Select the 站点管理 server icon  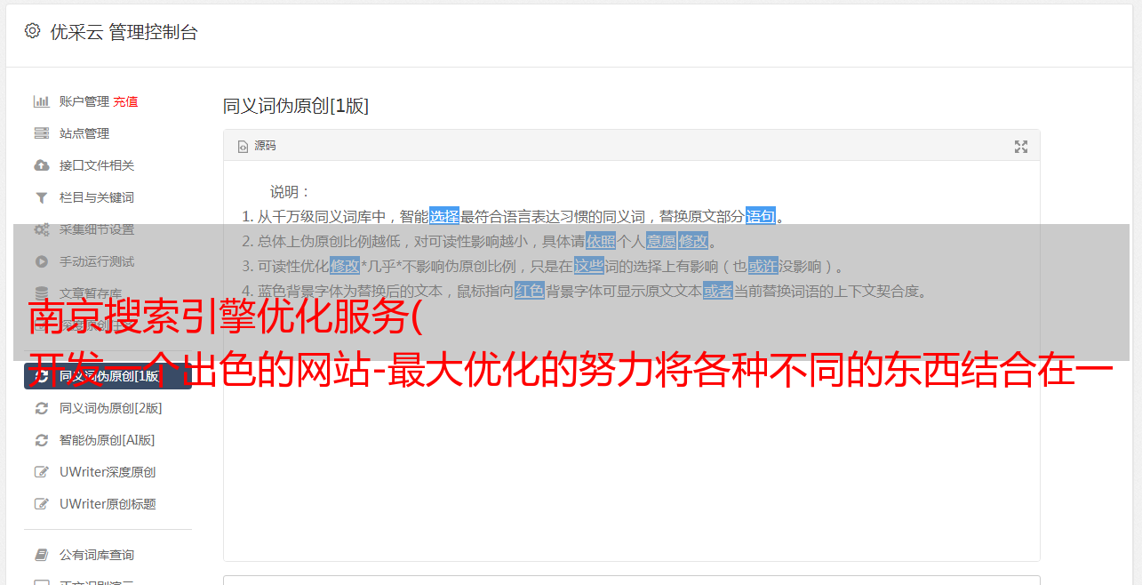(41, 133)
